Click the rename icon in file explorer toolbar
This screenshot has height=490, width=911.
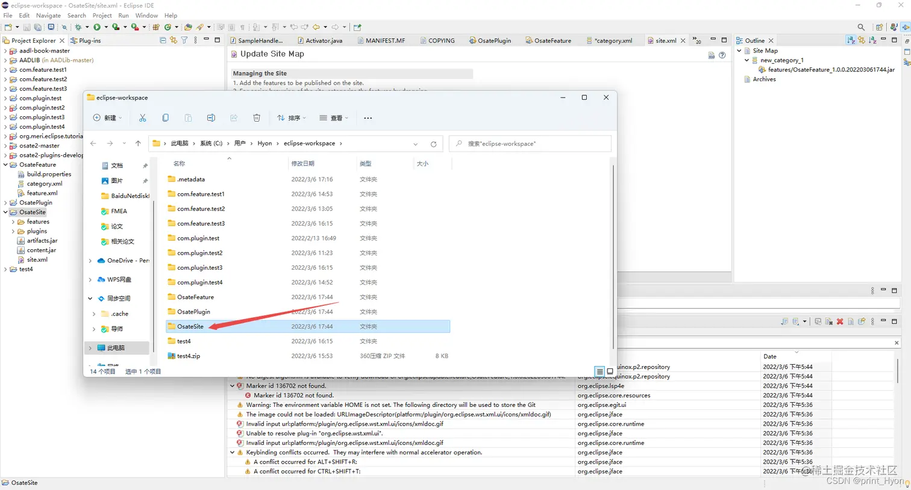coord(211,118)
